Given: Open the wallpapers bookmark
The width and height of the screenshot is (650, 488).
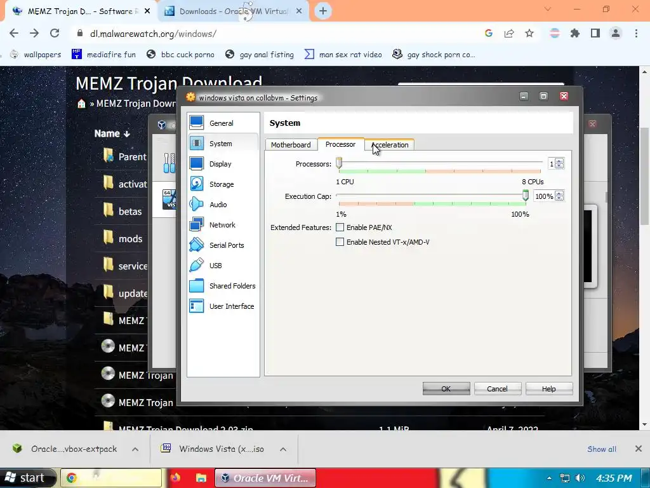Looking at the screenshot, I should pyautogui.click(x=36, y=55).
